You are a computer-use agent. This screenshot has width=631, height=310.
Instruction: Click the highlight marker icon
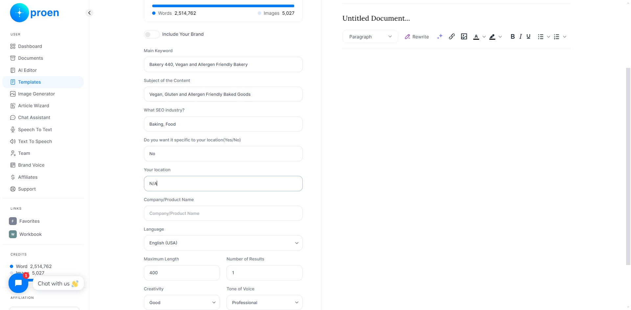(492, 37)
